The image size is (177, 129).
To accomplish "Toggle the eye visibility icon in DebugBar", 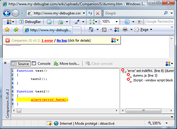I will [x=139, y=22].
